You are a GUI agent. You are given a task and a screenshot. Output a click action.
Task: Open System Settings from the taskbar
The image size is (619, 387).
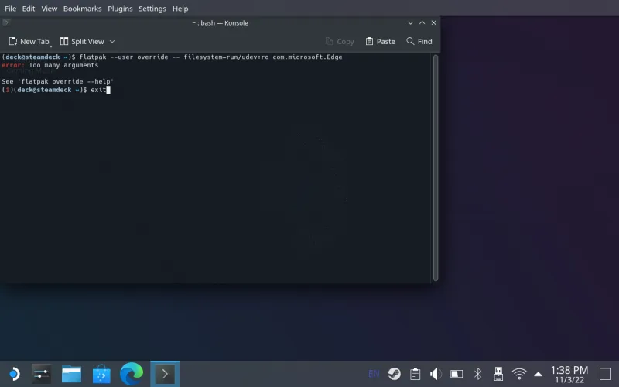(41, 374)
